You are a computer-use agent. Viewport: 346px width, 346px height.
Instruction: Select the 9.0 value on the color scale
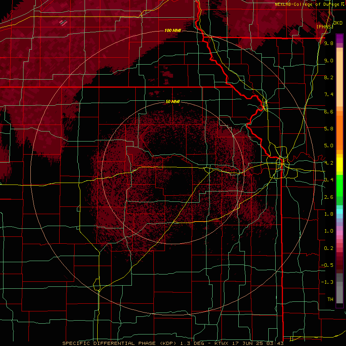[x=329, y=60]
